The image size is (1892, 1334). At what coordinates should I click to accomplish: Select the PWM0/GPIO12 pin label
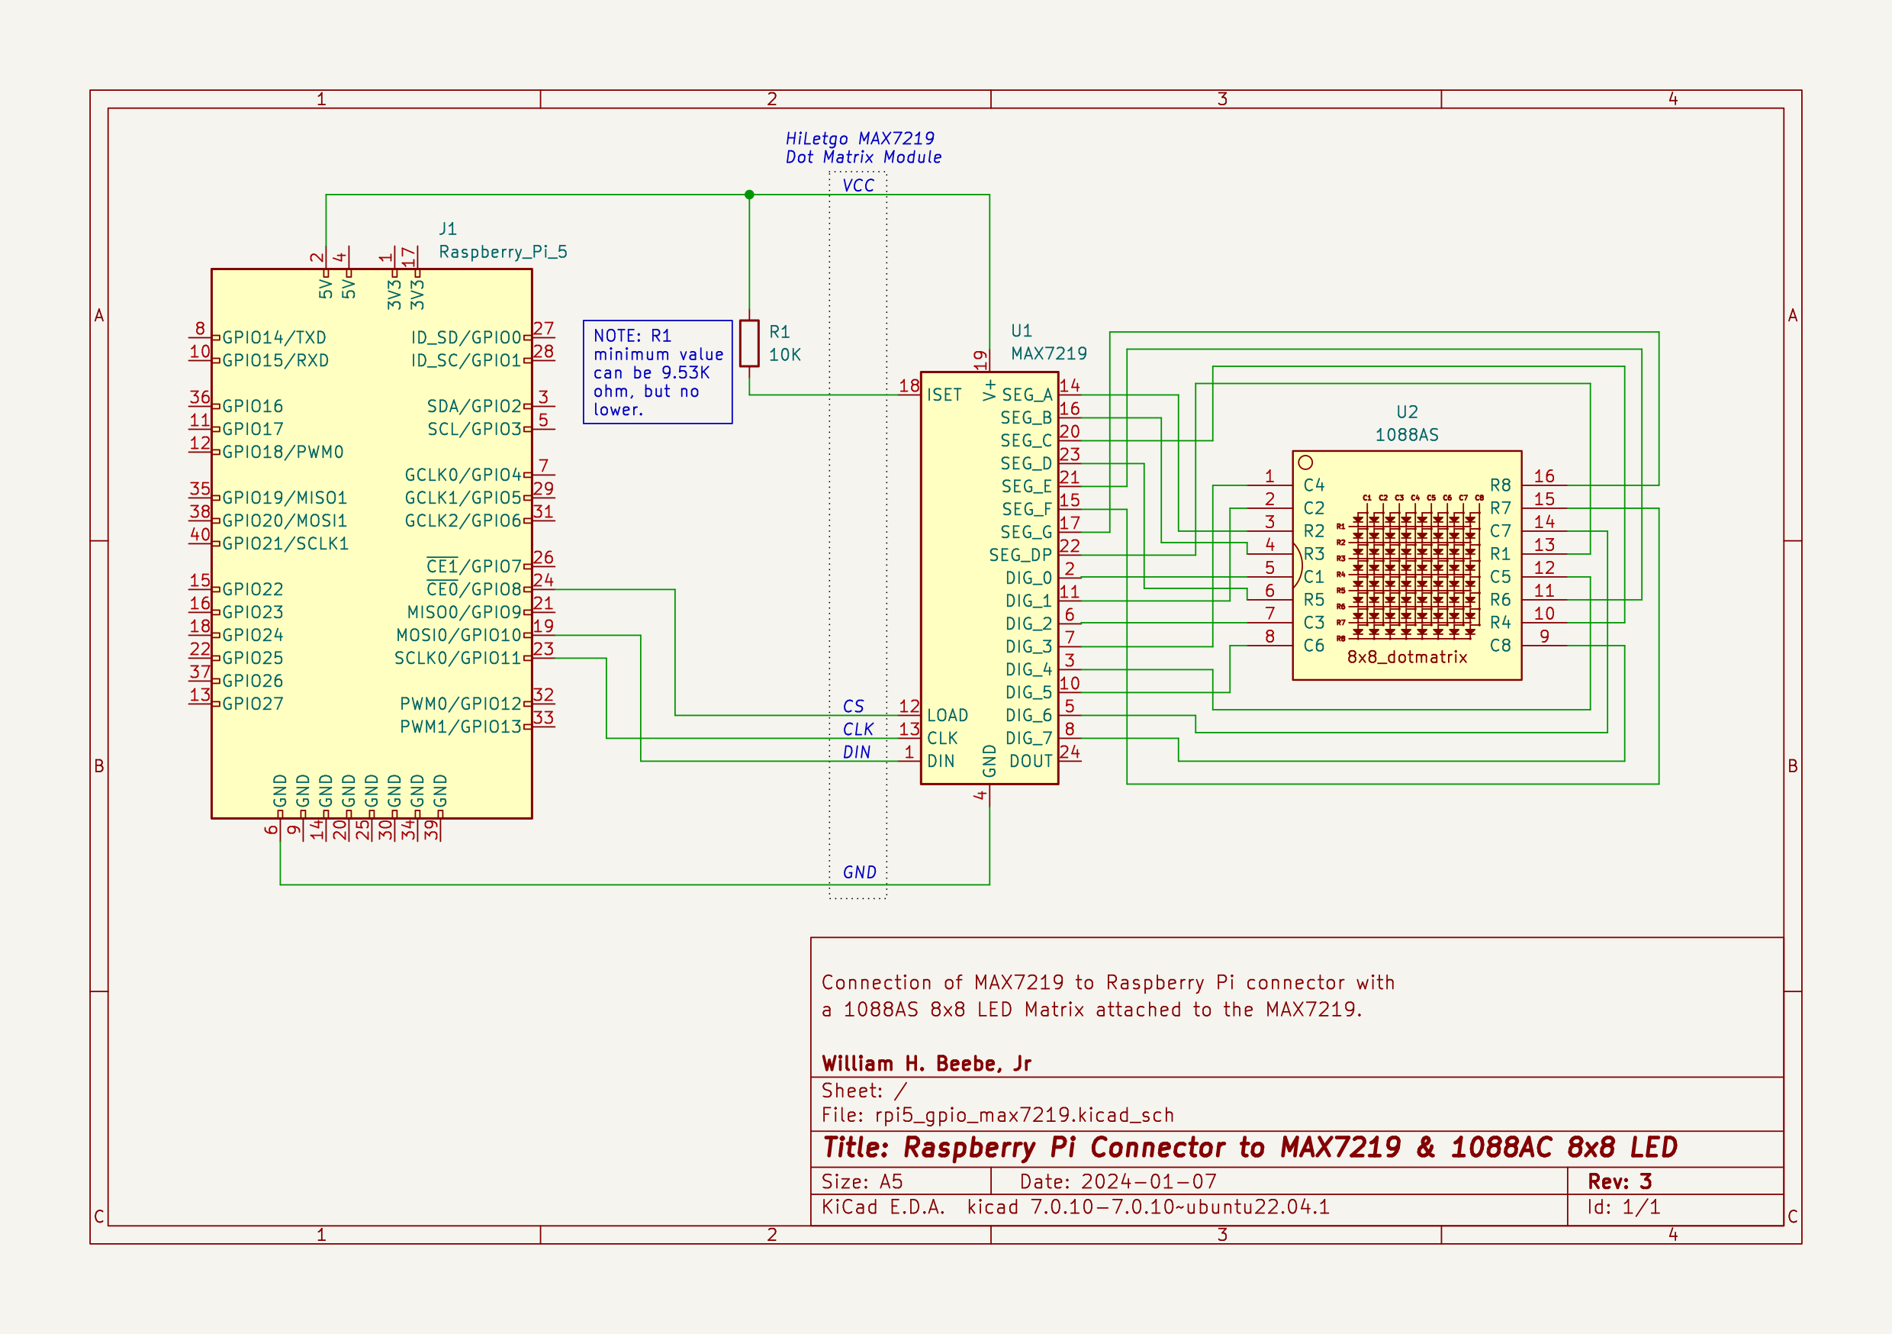pyautogui.click(x=461, y=704)
